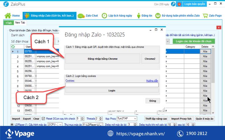Click the Export button

pos(27,119)
